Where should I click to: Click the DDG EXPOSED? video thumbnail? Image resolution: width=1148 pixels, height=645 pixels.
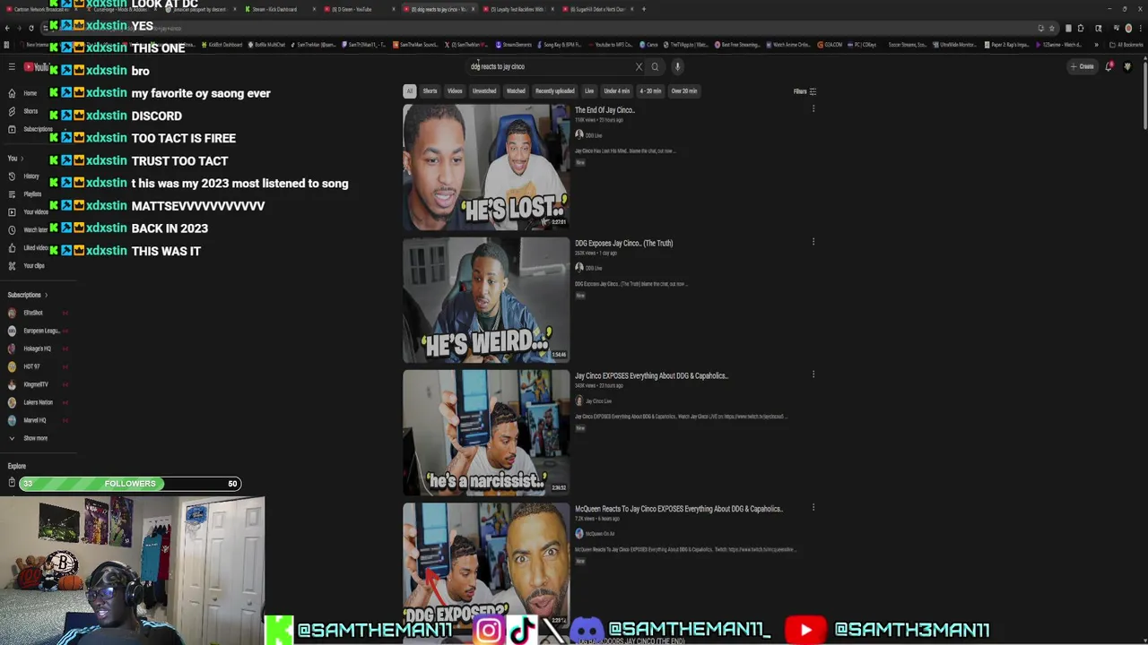pos(485,564)
